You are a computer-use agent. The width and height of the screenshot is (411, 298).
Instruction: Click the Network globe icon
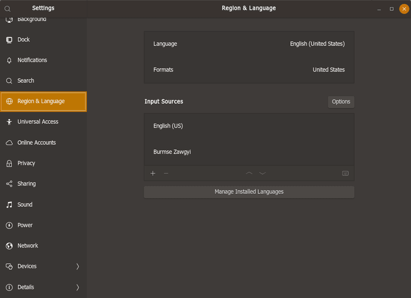coord(9,246)
